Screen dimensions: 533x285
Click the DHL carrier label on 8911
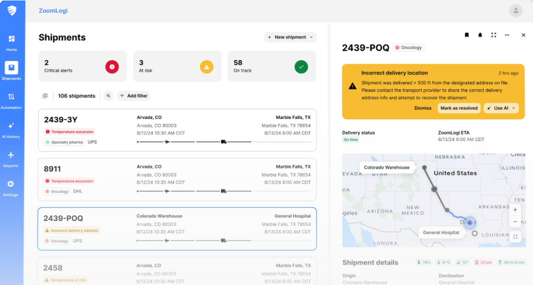pos(78,191)
